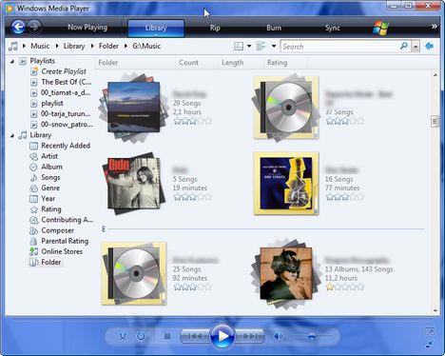Select G:\Music in the breadcrumb path
Viewport: 445px width, 356px height.
(146, 46)
